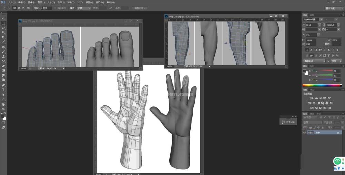Expand the layer blend mode 正常 dropdown
345x175 pixels.
tap(313, 123)
